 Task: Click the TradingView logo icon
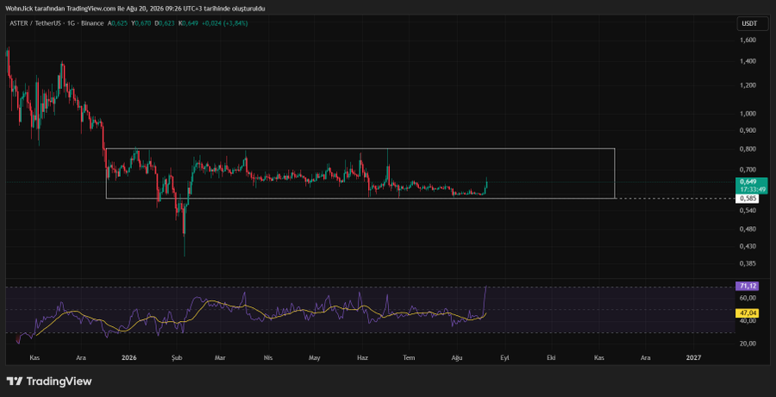point(14,381)
